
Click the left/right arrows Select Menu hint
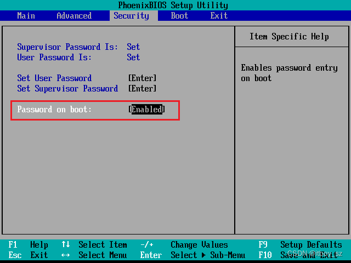94,255
